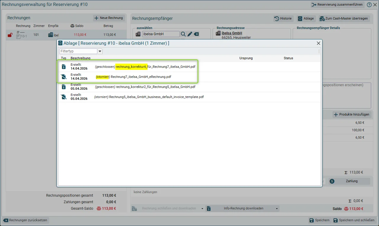Image resolution: width=379 pixels, height=226 pixels.
Task: Click Speichern und schließen
Action: [354, 220]
